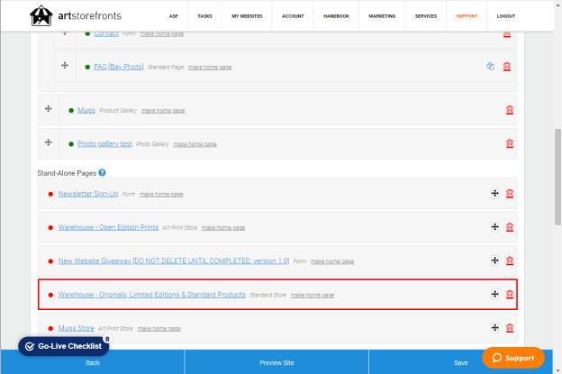The width and height of the screenshot is (562, 374).
Task: Toggle red status dot for New Website Giveaway
Action: tap(51, 261)
